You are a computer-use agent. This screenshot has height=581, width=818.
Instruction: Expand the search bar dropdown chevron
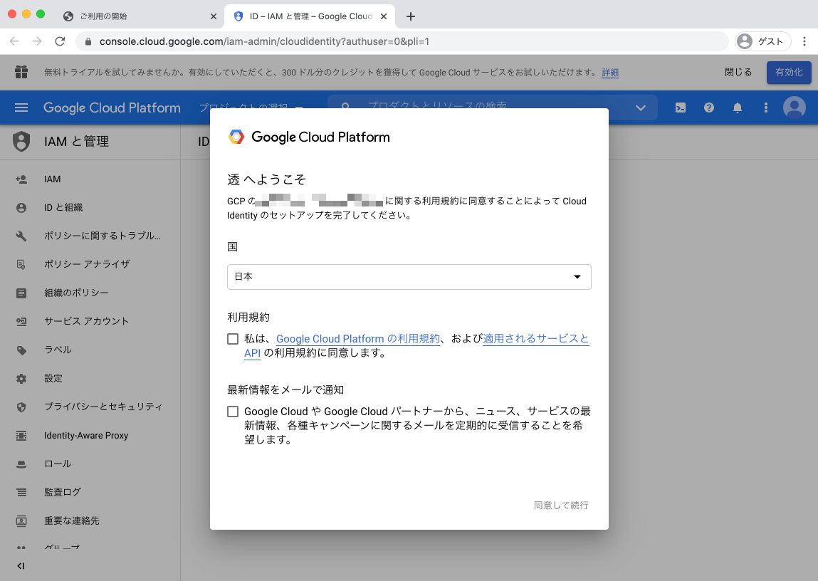coord(641,108)
